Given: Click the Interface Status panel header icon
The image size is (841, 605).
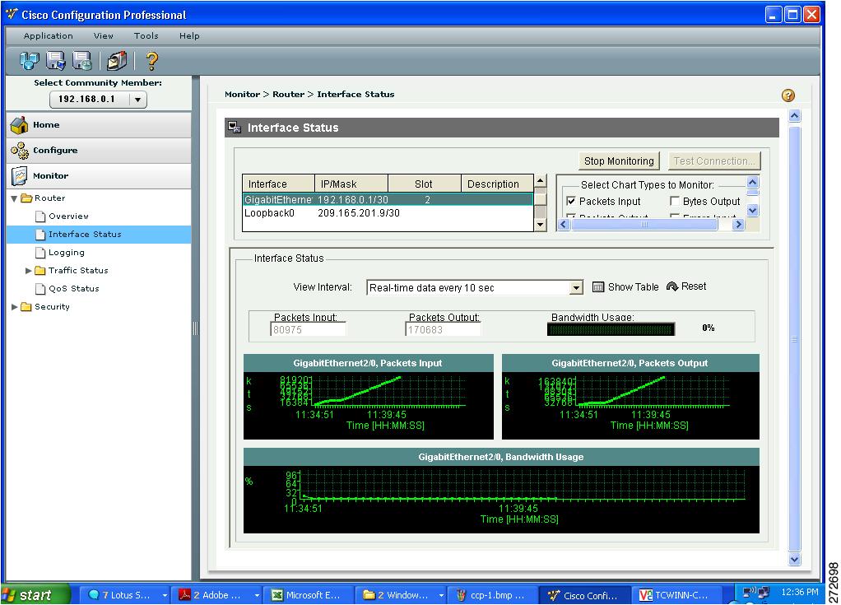Looking at the screenshot, I should tap(235, 128).
